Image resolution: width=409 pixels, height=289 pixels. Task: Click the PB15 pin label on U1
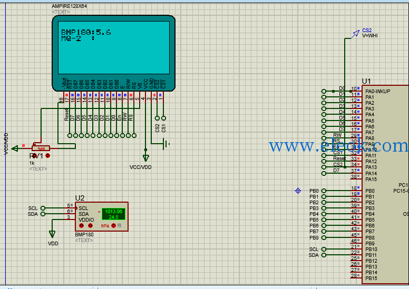371,278
